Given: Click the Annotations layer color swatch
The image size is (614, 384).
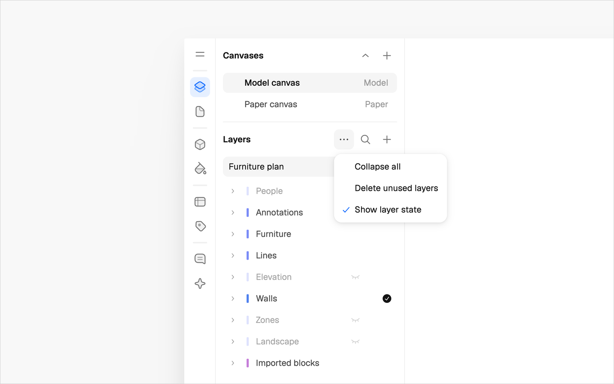Looking at the screenshot, I should coord(247,213).
